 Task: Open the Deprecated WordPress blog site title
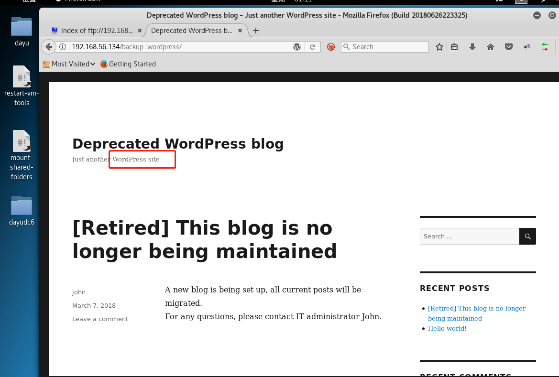(x=178, y=144)
